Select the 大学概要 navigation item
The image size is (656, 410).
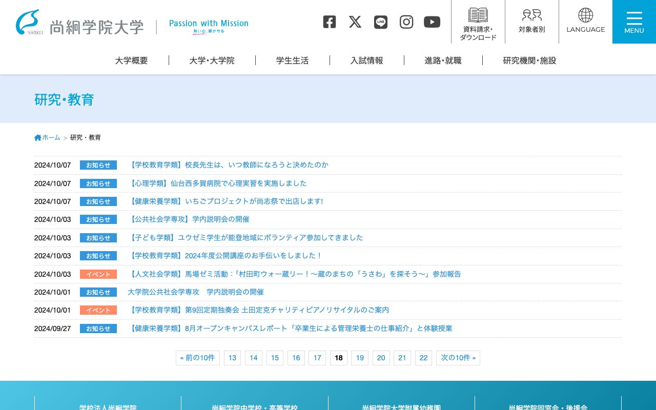click(x=131, y=60)
